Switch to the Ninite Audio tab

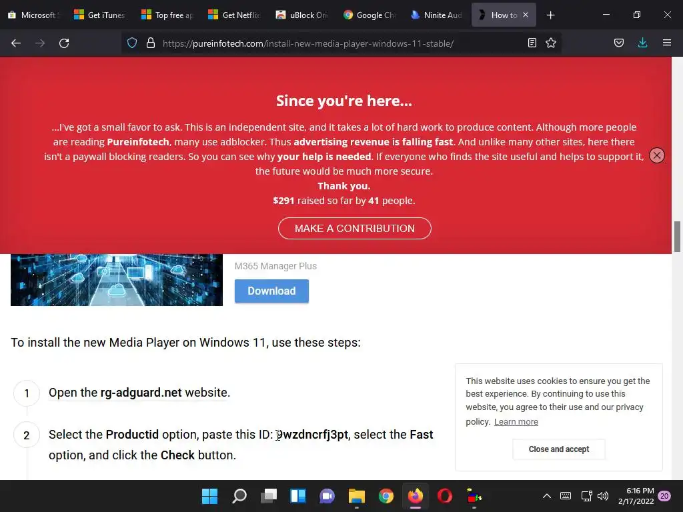[436, 15]
